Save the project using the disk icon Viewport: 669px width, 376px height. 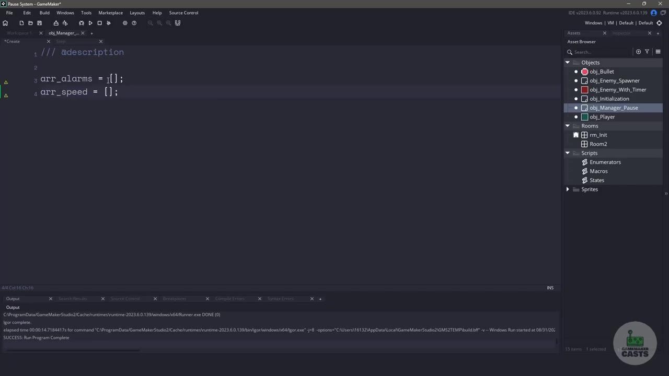[x=39, y=23]
